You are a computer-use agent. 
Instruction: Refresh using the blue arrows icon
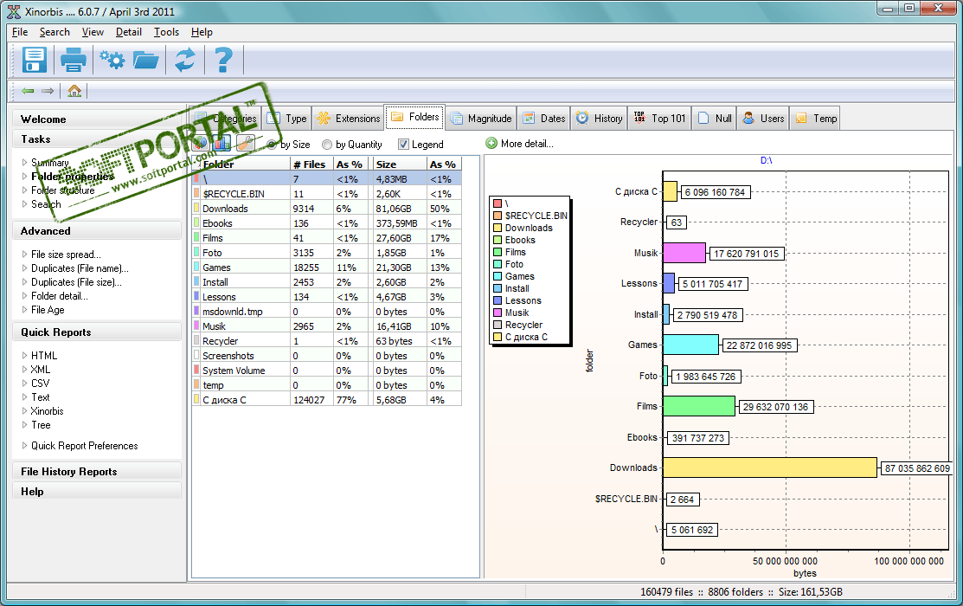tap(185, 60)
